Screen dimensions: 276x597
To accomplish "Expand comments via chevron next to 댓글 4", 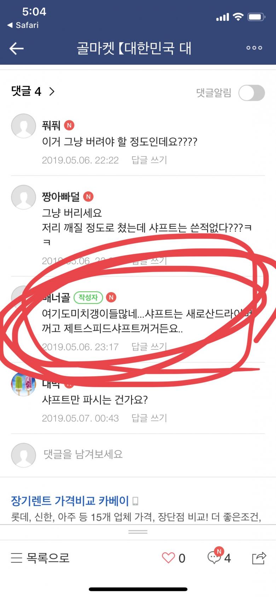I will pos(52,92).
